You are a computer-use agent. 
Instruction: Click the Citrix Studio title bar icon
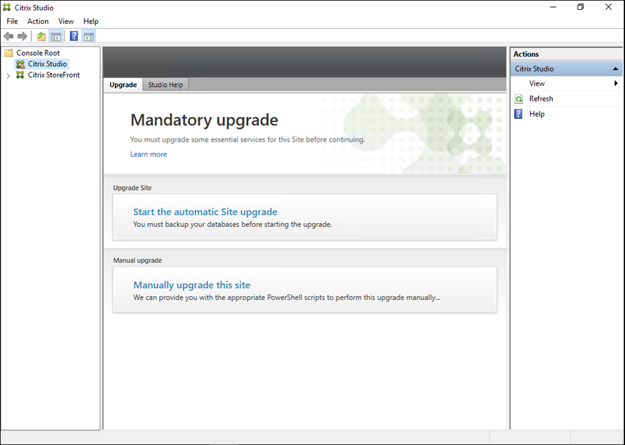[6, 7]
